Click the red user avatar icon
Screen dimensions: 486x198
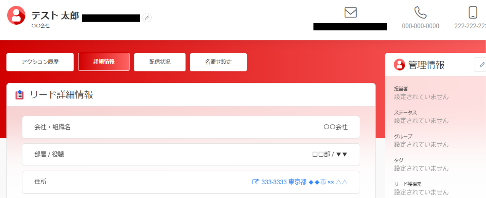[x=16, y=16]
